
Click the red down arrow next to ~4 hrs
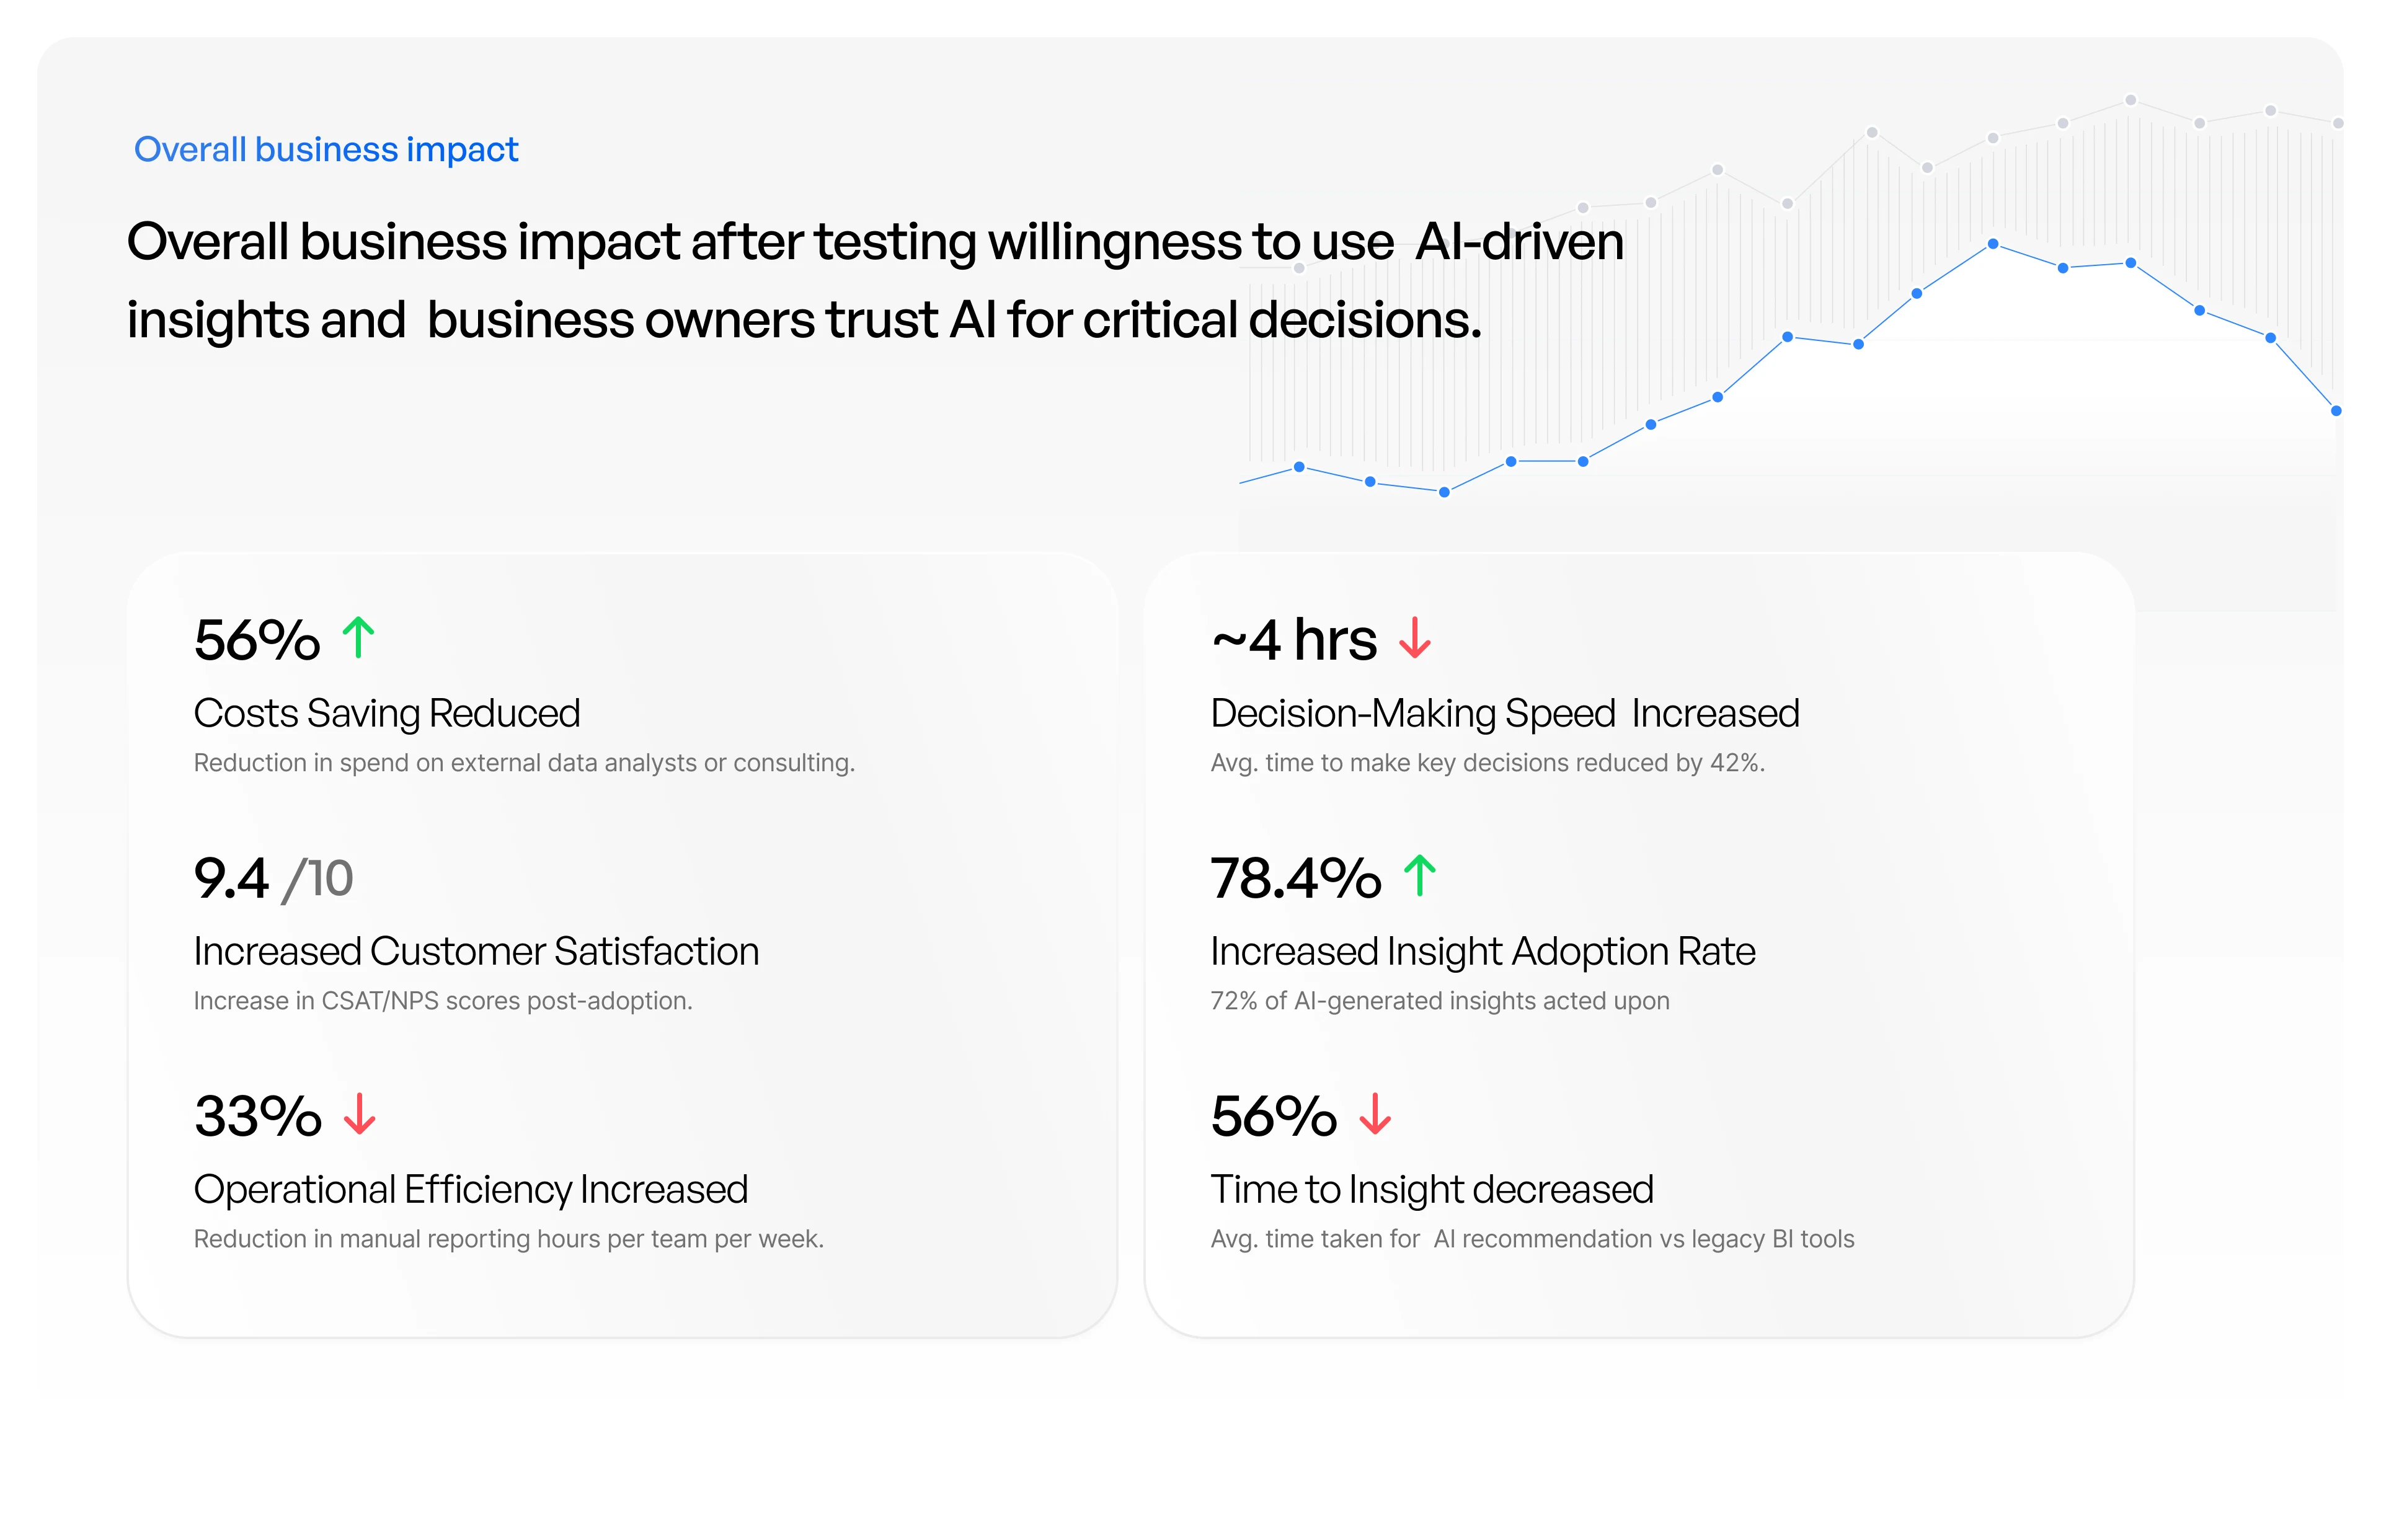[x=1414, y=638]
